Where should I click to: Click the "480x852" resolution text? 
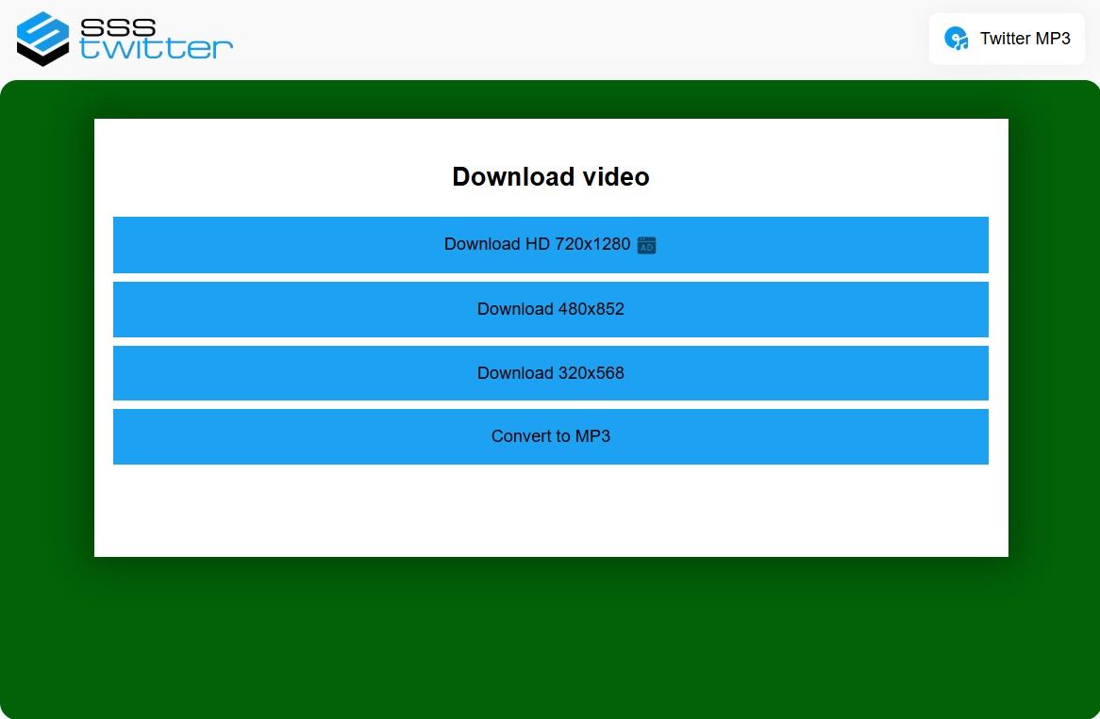point(587,309)
